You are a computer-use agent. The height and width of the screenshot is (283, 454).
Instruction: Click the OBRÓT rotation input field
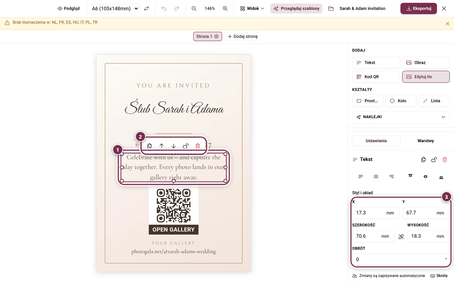point(401,259)
